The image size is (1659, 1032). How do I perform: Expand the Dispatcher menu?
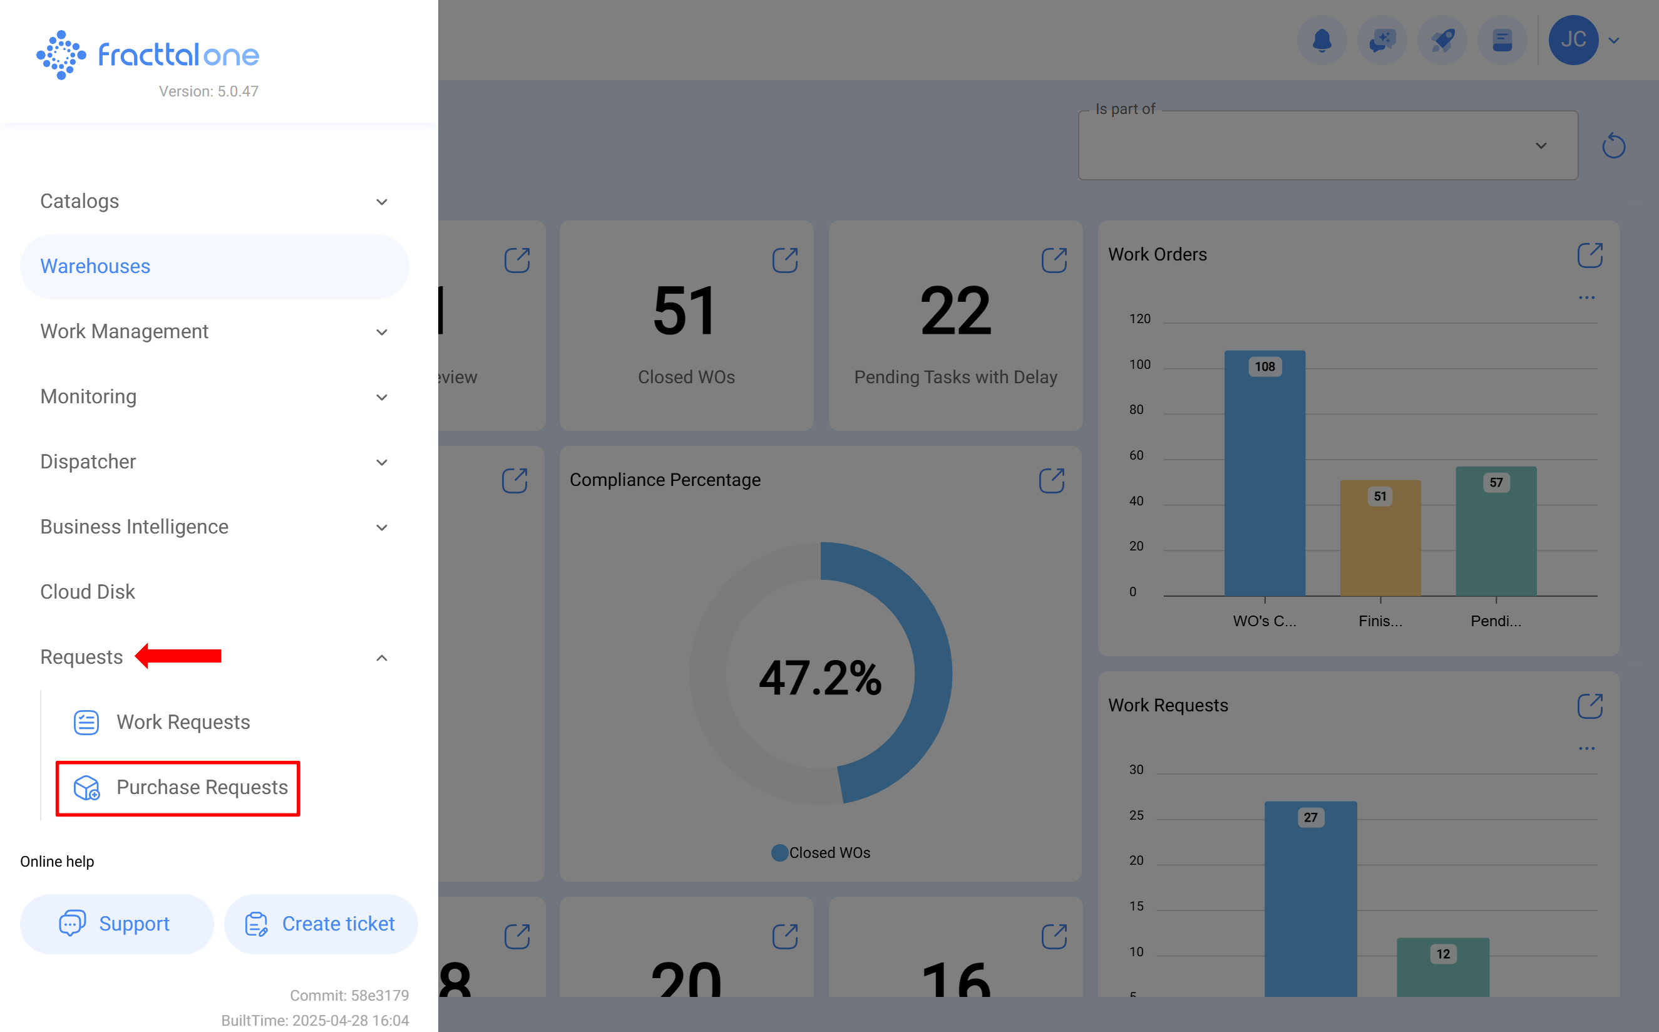click(214, 462)
